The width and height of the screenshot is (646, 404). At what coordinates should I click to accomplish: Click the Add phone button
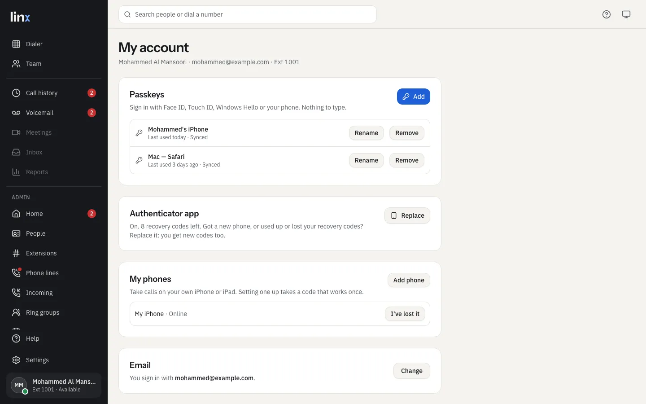[x=409, y=280]
